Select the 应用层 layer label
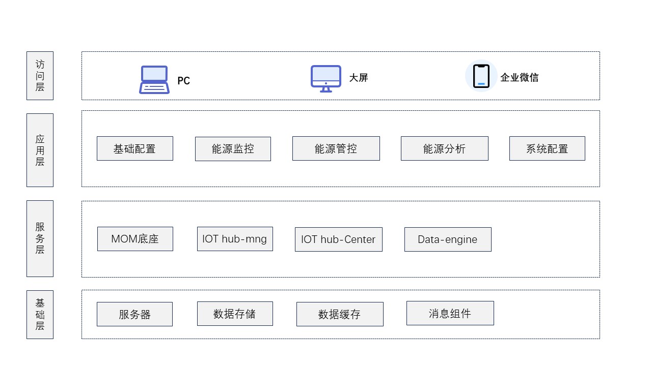Viewport: 652px width, 366px height. [40, 150]
